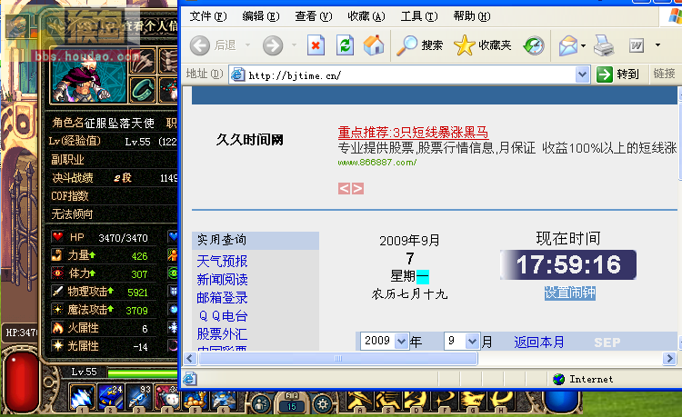Click the 链接 links toolbar label
The height and width of the screenshot is (417, 682).
(x=664, y=74)
